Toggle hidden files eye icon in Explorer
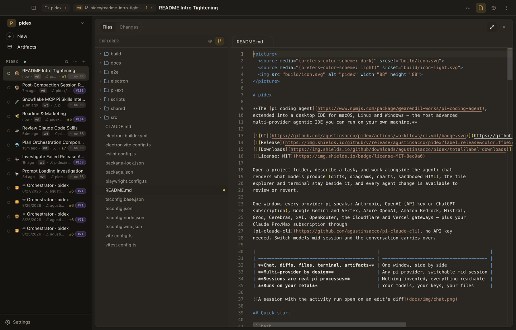This screenshot has height=330, width=516. pyautogui.click(x=210, y=41)
